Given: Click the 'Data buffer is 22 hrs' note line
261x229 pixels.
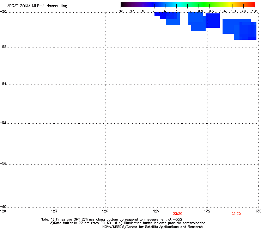Looking at the screenshot, I should pos(128,223).
